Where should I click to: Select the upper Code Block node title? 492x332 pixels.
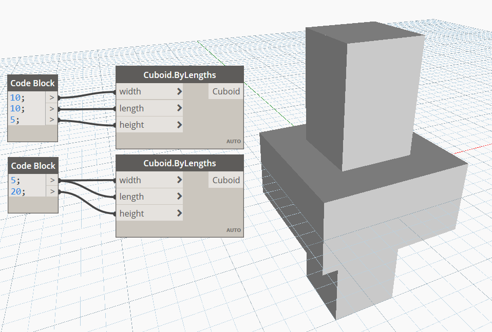click(x=33, y=83)
